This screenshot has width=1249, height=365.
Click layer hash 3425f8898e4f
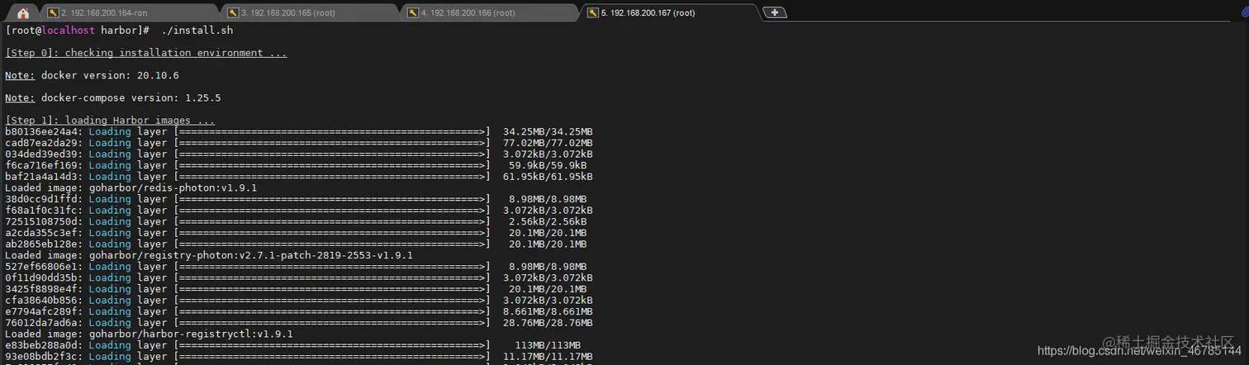[41, 290]
